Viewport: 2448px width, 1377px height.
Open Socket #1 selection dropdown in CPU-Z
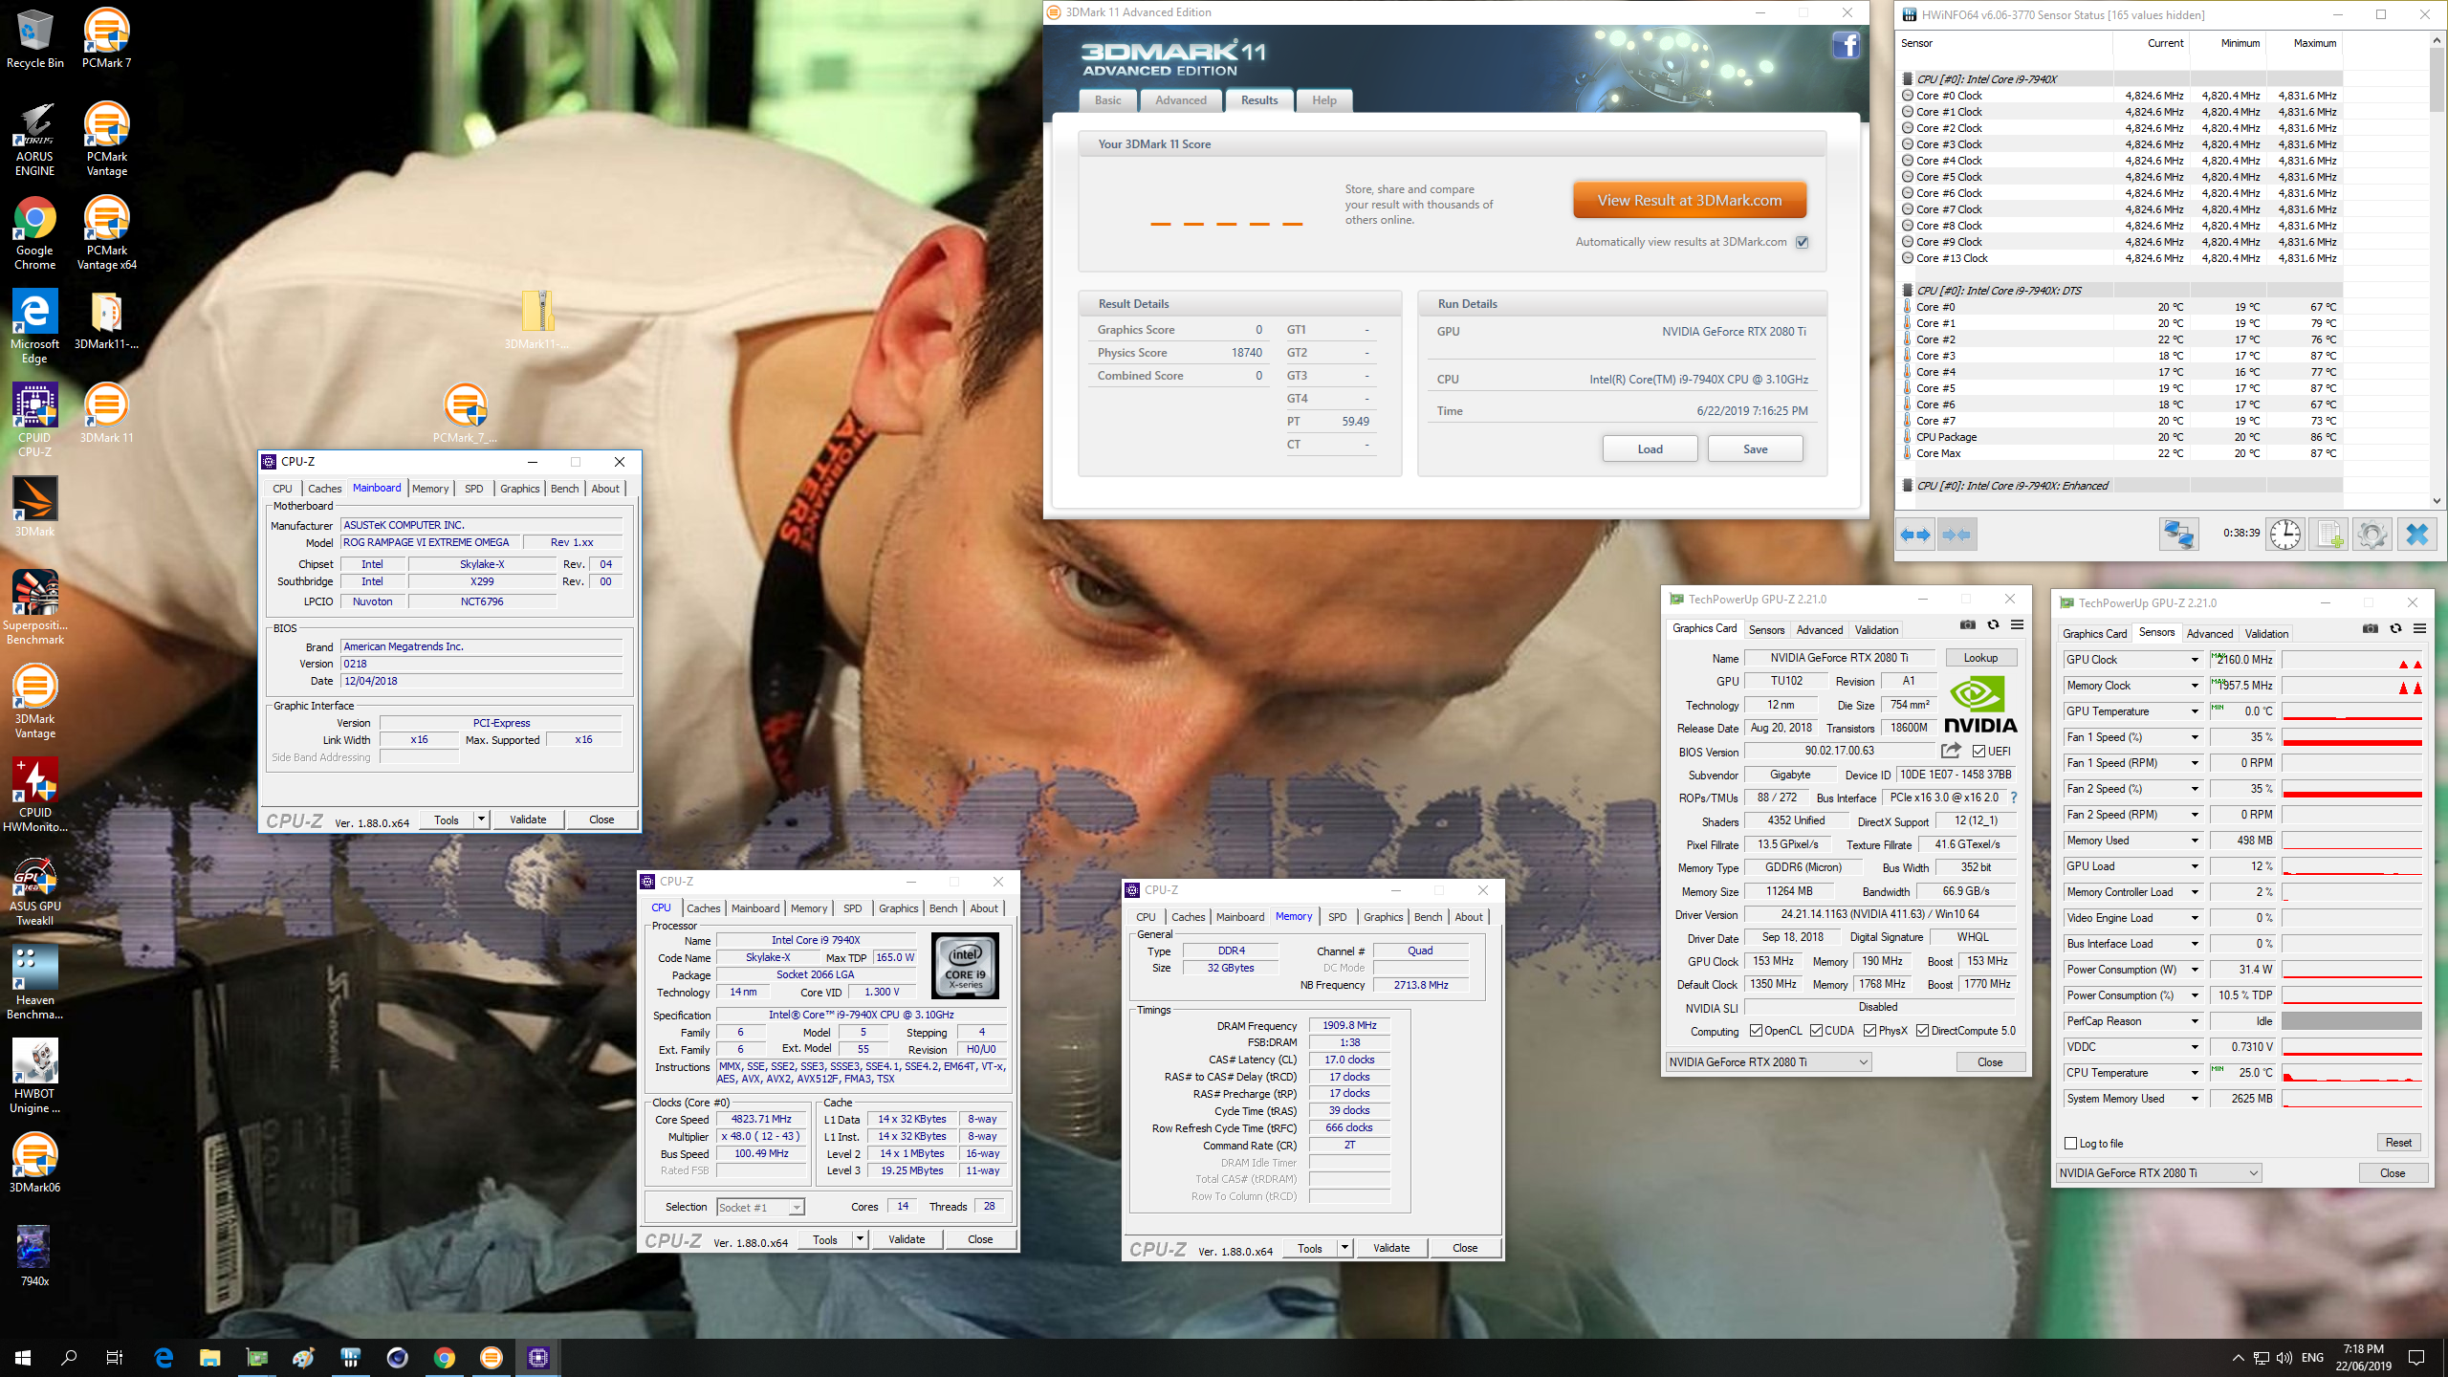(x=761, y=1208)
